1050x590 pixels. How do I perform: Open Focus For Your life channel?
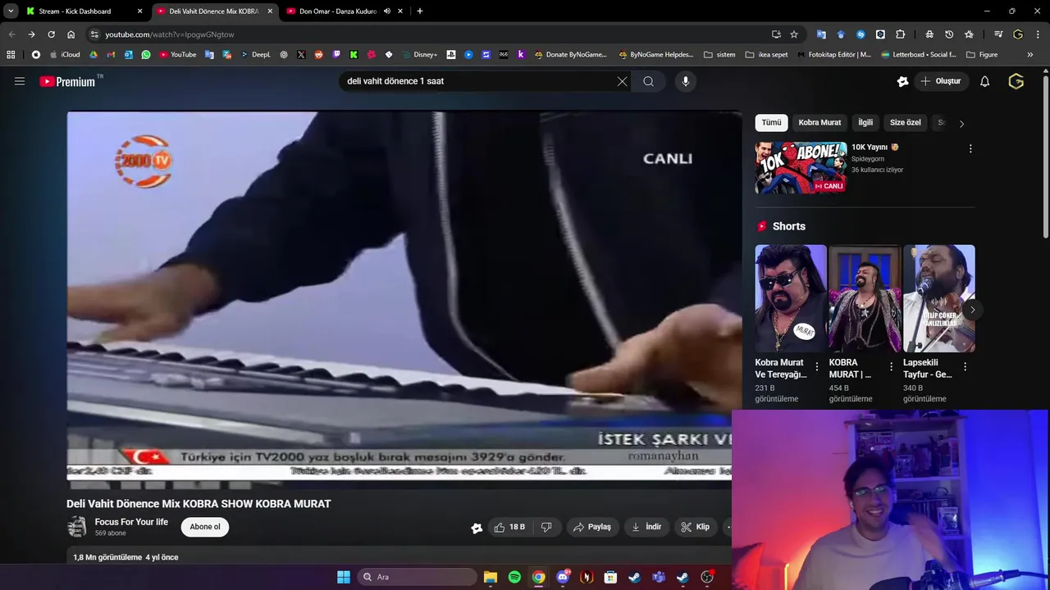pyautogui.click(x=131, y=522)
